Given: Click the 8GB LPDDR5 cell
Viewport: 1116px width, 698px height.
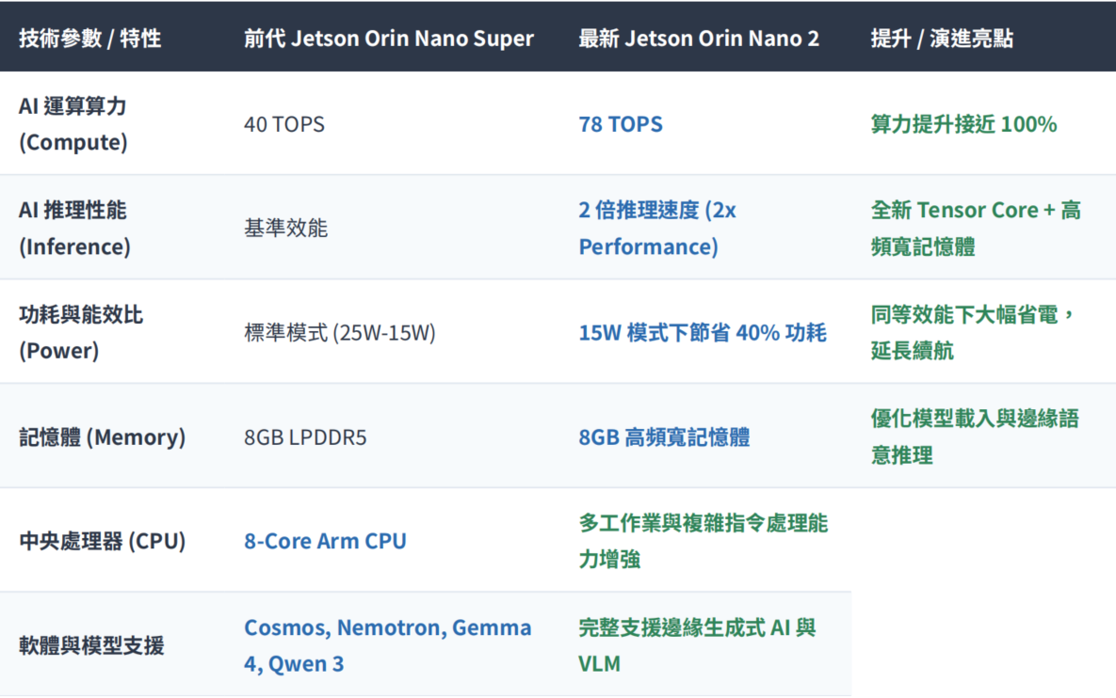Looking at the screenshot, I should tap(304, 437).
